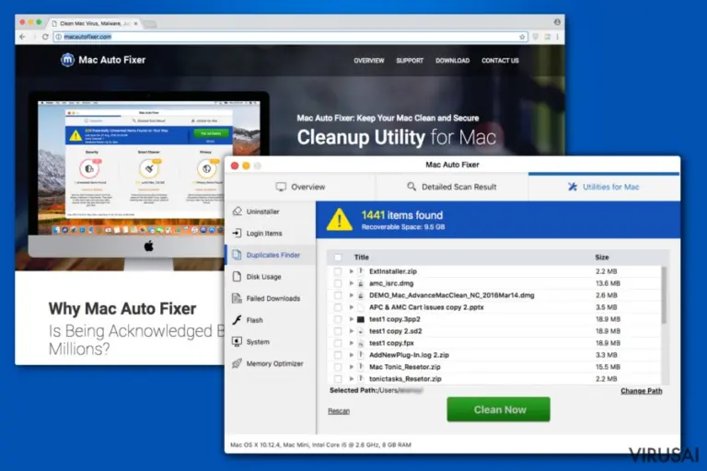Click the Change Path link

641,391
